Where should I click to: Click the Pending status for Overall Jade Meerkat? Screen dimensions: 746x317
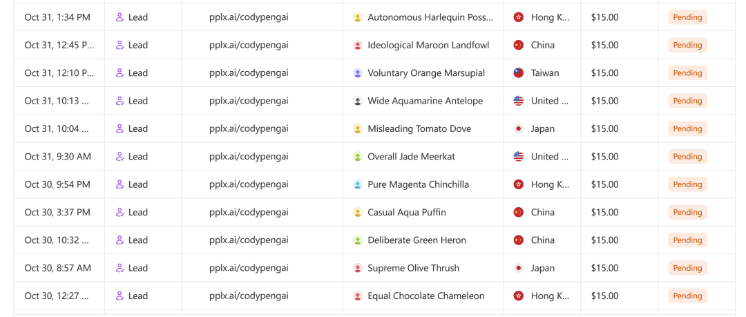click(x=687, y=157)
